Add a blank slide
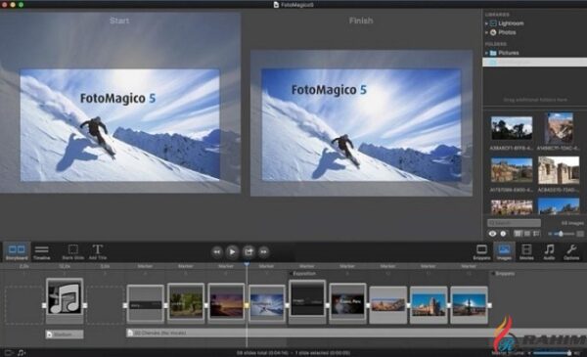The height and width of the screenshot is (357, 587). tap(73, 251)
